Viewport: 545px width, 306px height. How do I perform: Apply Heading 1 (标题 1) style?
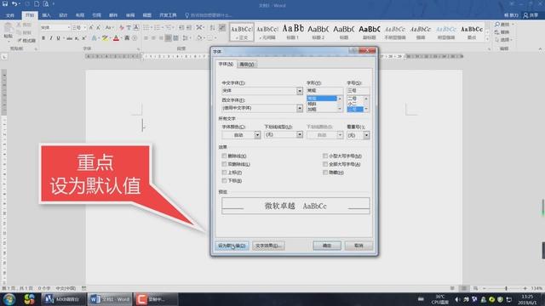[293, 32]
